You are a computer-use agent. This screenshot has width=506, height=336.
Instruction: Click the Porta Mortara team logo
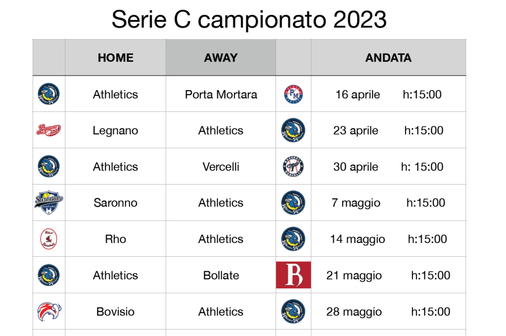tap(293, 94)
